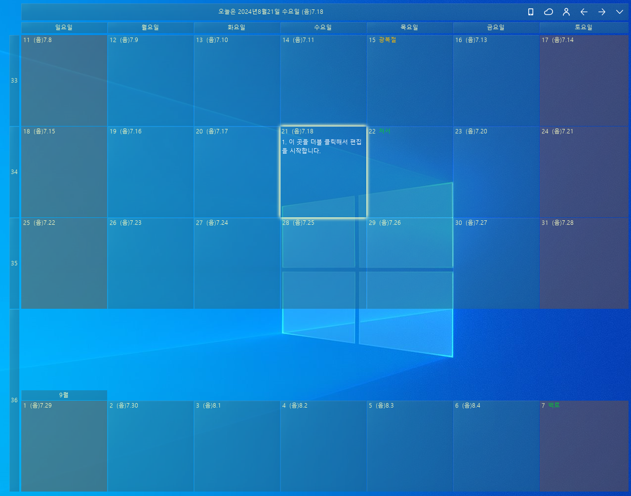
Task: Select August 25 day cell
Action: (x=64, y=263)
